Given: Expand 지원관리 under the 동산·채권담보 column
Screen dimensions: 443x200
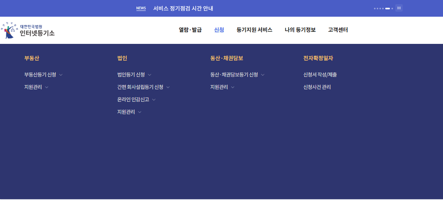Looking at the screenshot, I should (x=222, y=87).
